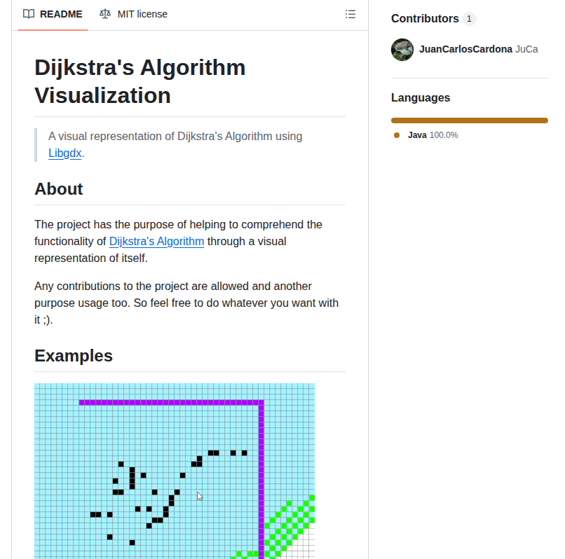Click the contributors count badge showing 1
The height and width of the screenshot is (559, 565).
[x=470, y=18]
